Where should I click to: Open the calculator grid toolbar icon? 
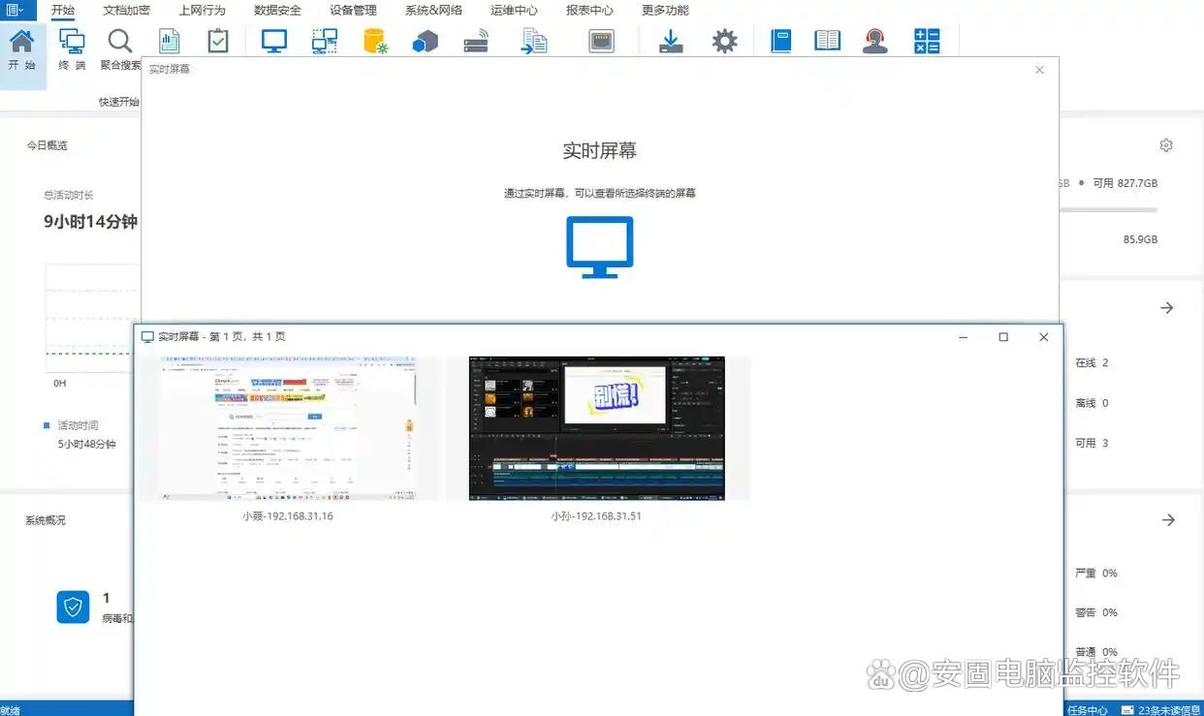pos(927,42)
